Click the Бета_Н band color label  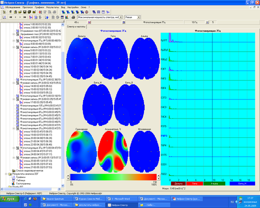coord(242,184)
